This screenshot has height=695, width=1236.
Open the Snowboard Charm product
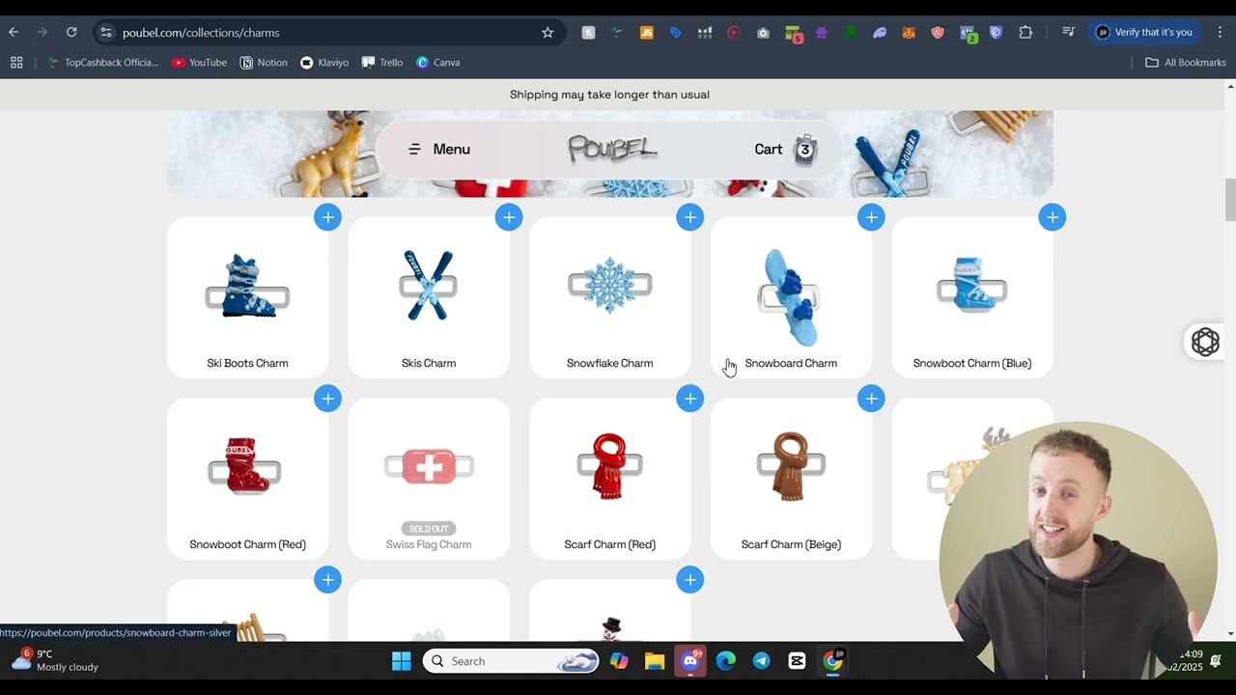[791, 297]
